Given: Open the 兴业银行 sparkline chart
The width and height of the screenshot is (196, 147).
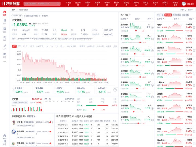Looking at the screenshot, I should (135, 38).
